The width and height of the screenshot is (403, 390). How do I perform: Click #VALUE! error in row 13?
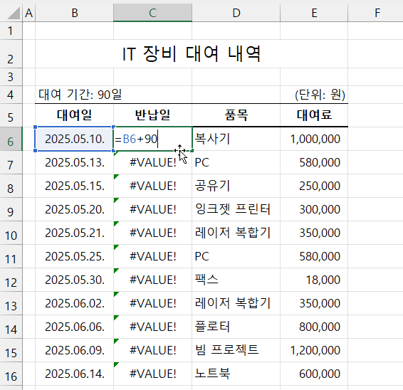point(152,303)
